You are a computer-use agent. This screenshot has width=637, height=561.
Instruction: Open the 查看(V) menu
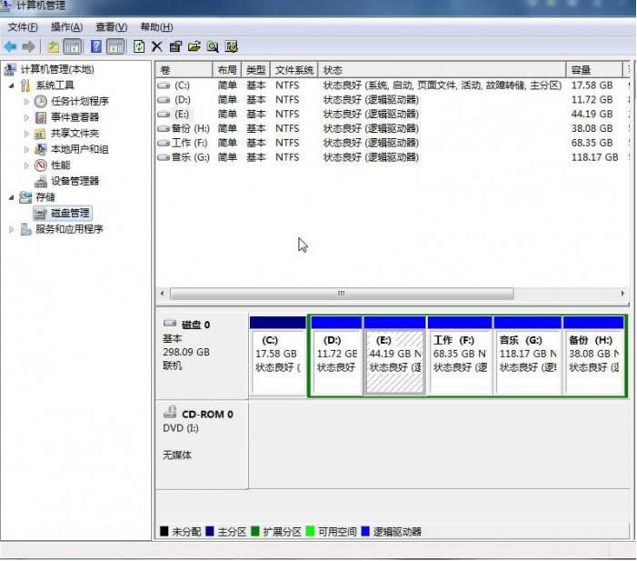click(111, 27)
